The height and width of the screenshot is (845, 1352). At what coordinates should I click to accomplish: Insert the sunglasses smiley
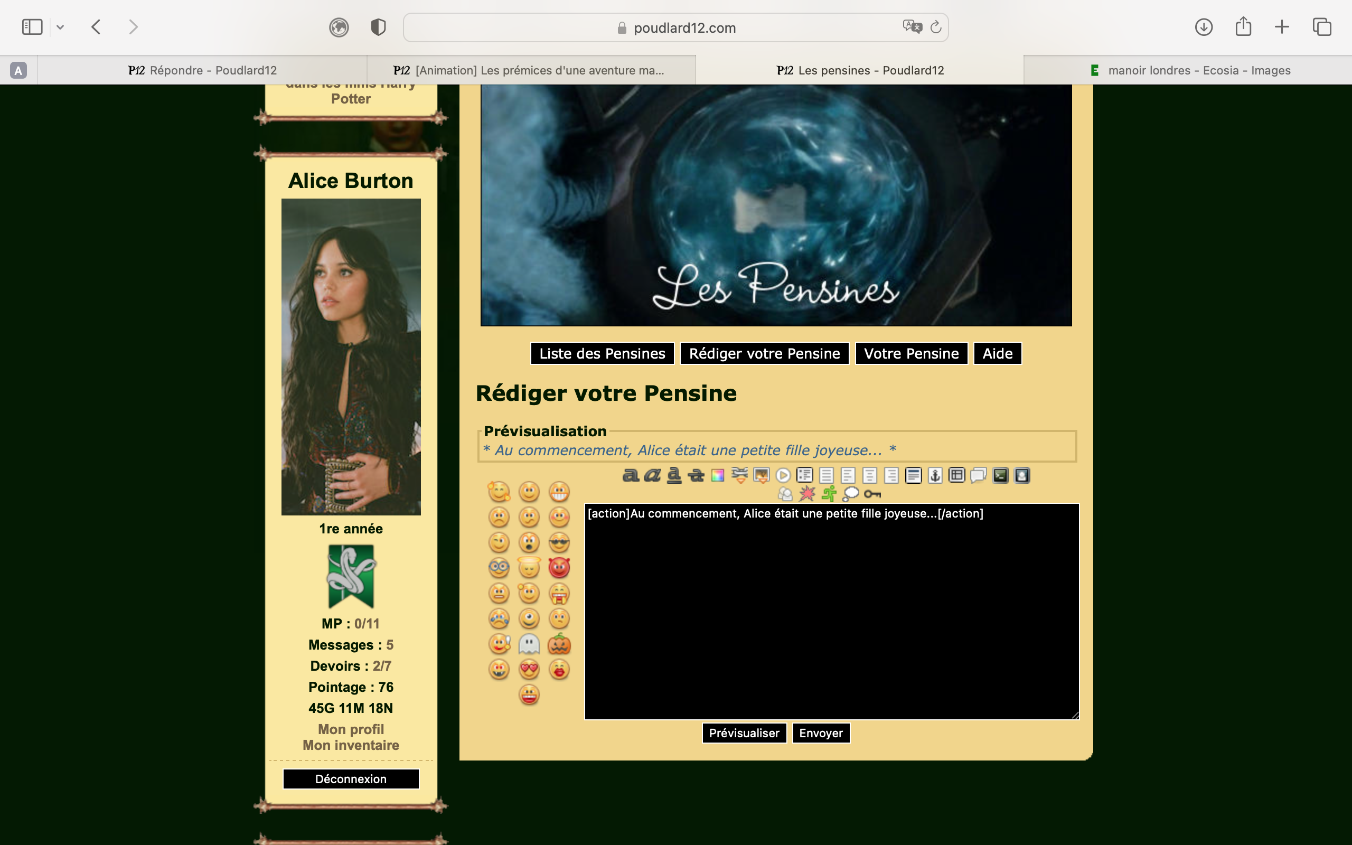click(x=559, y=542)
